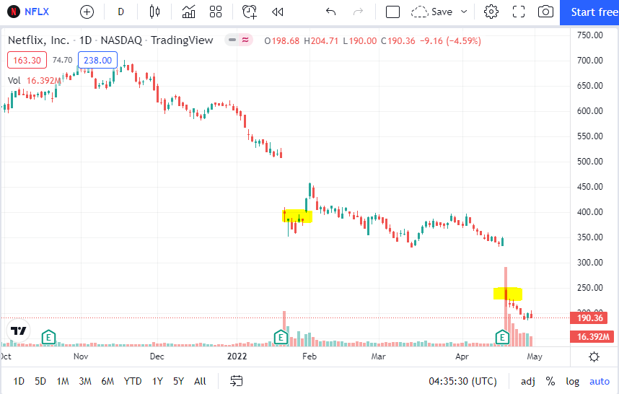The width and height of the screenshot is (619, 394).
Task: Click the blue 238.00 buy price box
Action: point(97,60)
